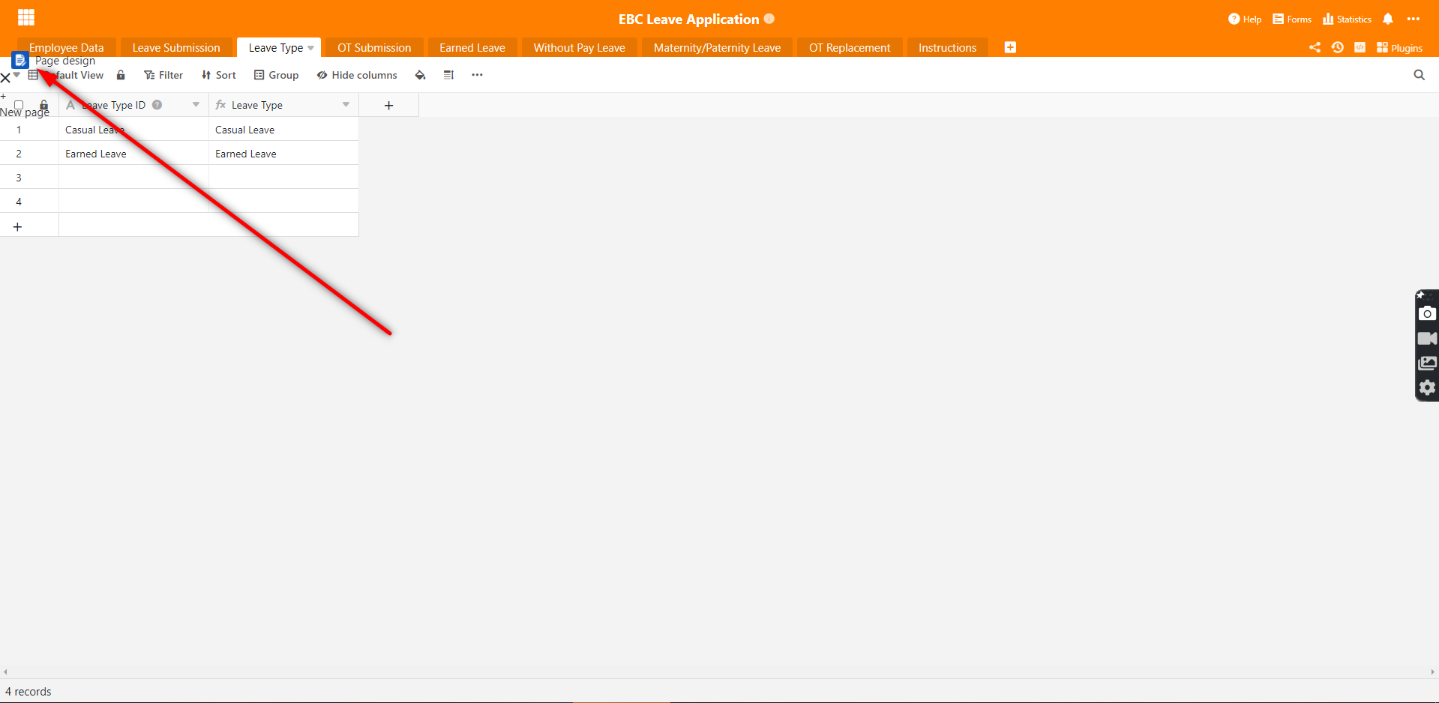Screen dimensions: 1439x703
Task: Tick the select-all rows checkbox
Action: [19, 105]
